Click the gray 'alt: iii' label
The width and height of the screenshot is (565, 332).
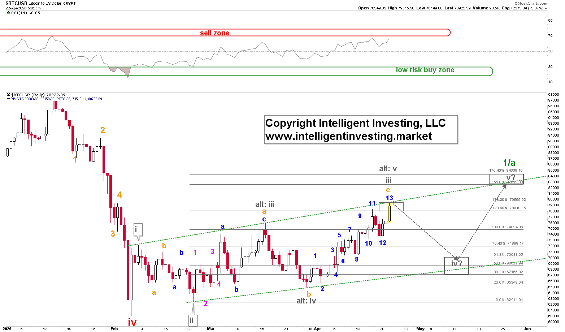pos(265,204)
